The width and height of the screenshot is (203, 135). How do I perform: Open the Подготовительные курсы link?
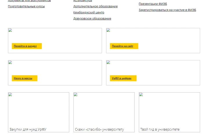point(26,6)
